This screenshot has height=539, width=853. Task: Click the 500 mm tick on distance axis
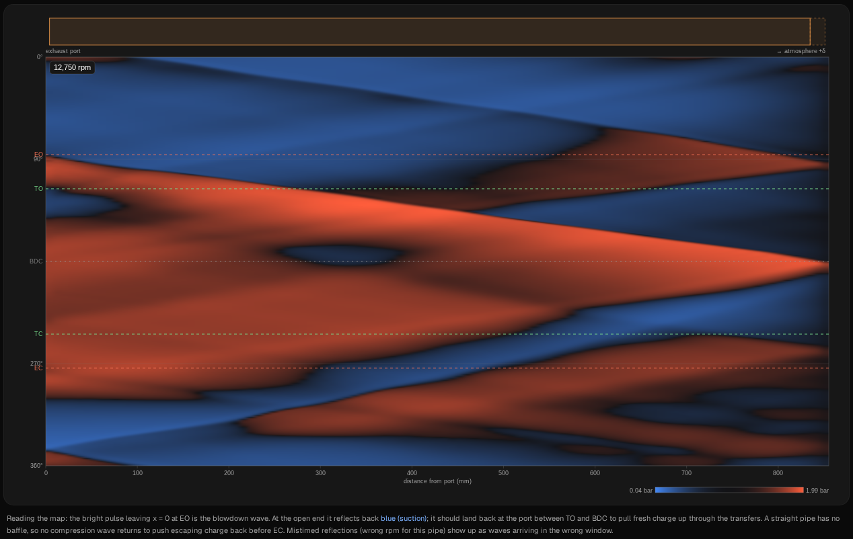click(x=504, y=473)
